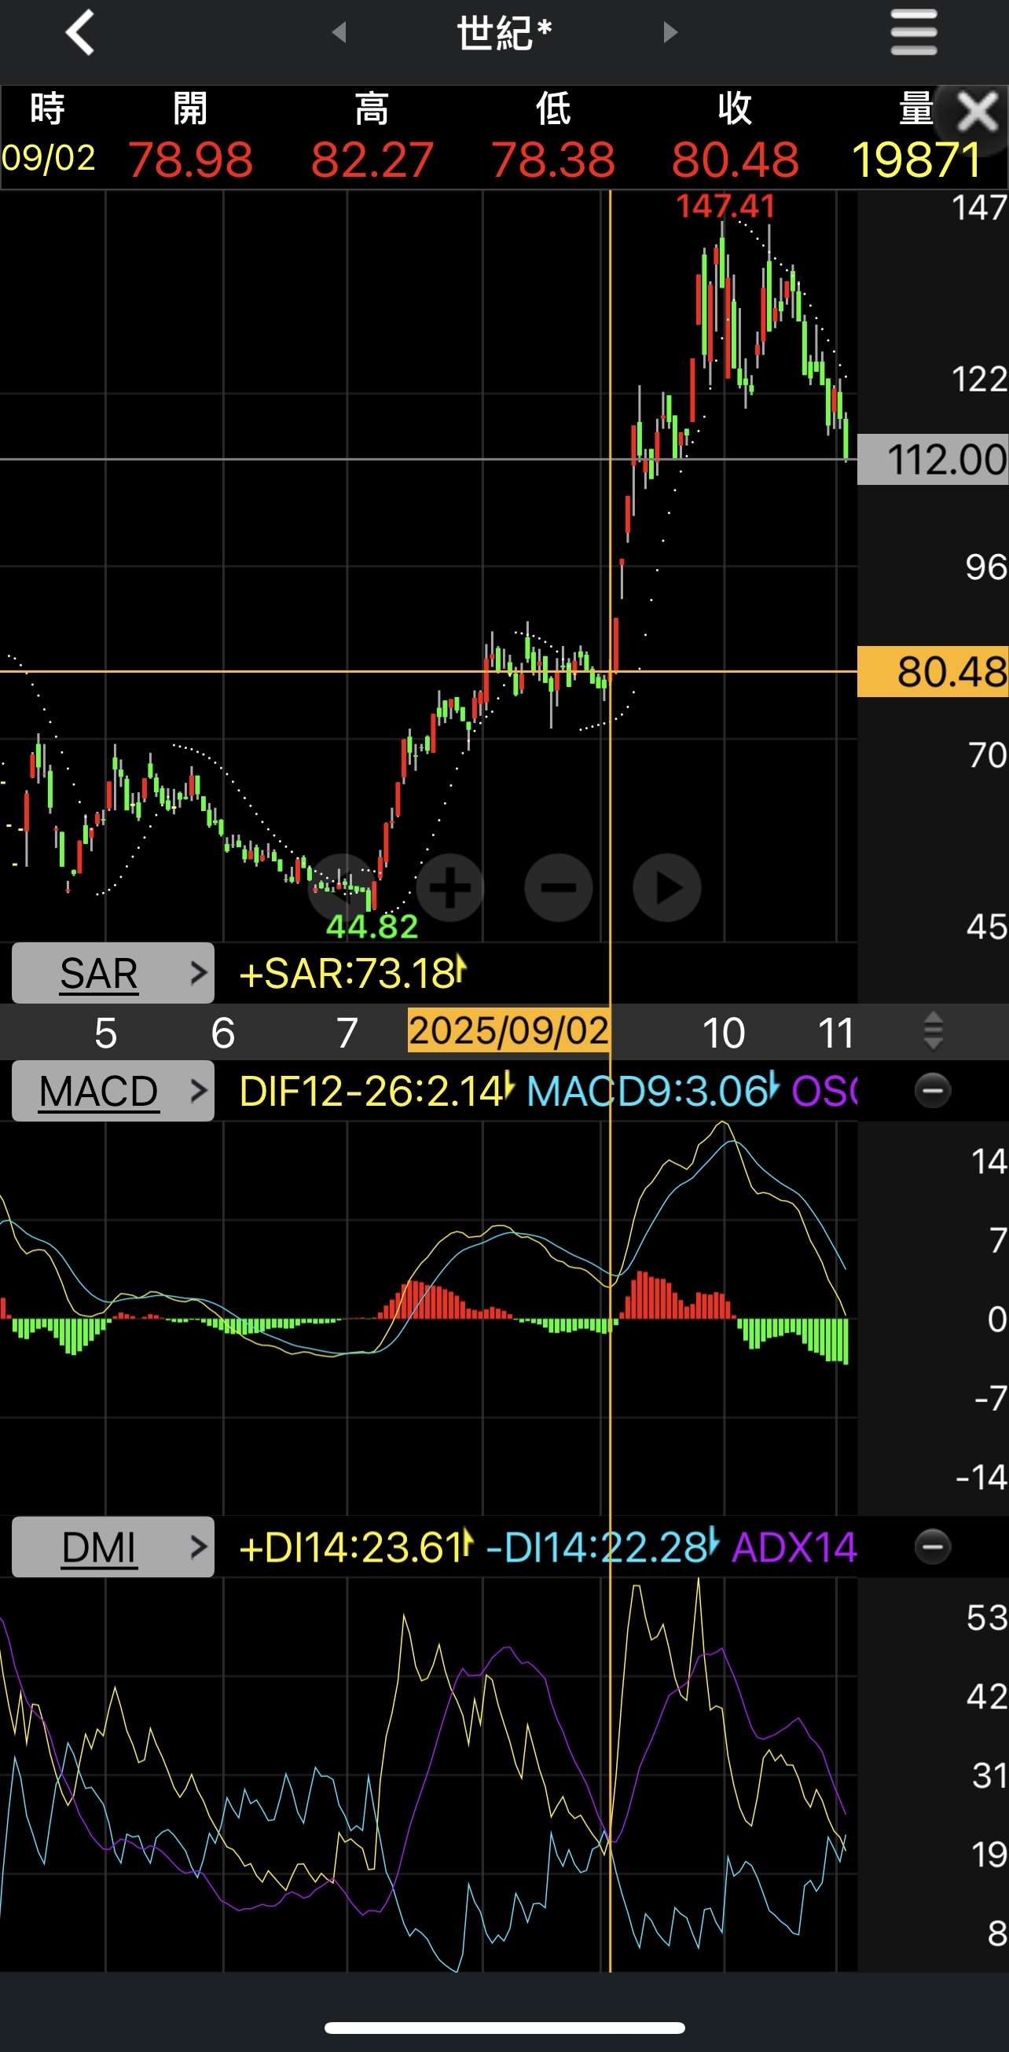This screenshot has width=1009, height=2052.
Task: Tap the 112.00 current price label
Action: (x=933, y=460)
